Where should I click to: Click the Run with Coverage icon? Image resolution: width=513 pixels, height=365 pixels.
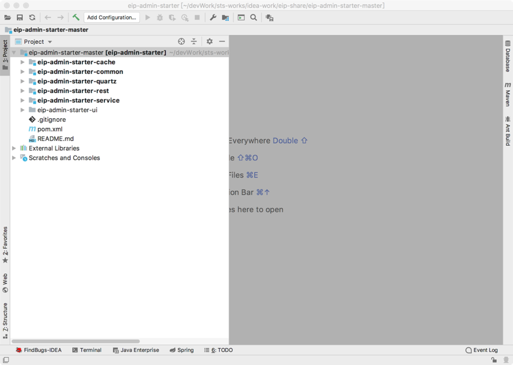pyautogui.click(x=172, y=17)
